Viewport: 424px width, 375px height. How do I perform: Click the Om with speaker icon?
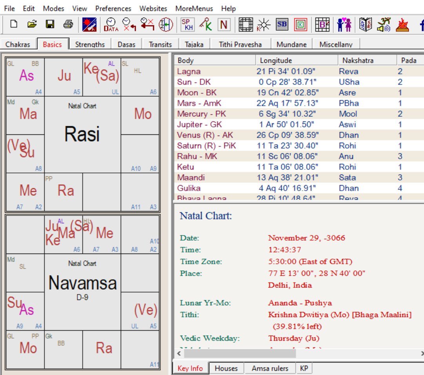[384, 24]
